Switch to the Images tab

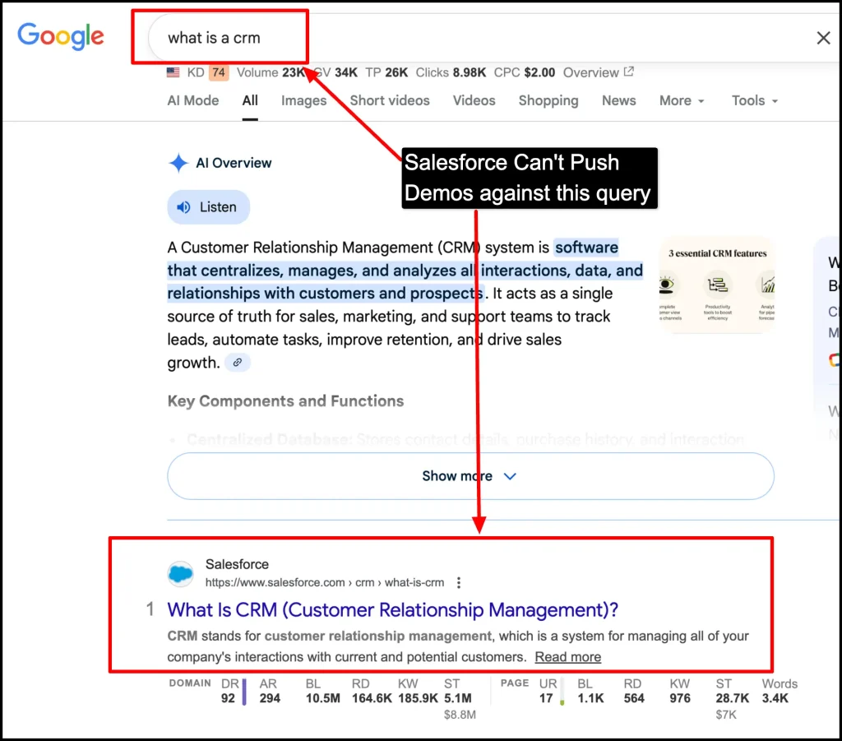point(303,100)
